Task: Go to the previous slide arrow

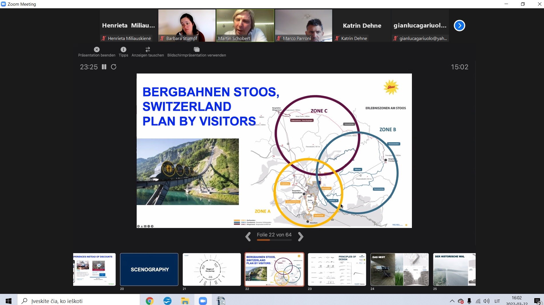Action: [248, 237]
